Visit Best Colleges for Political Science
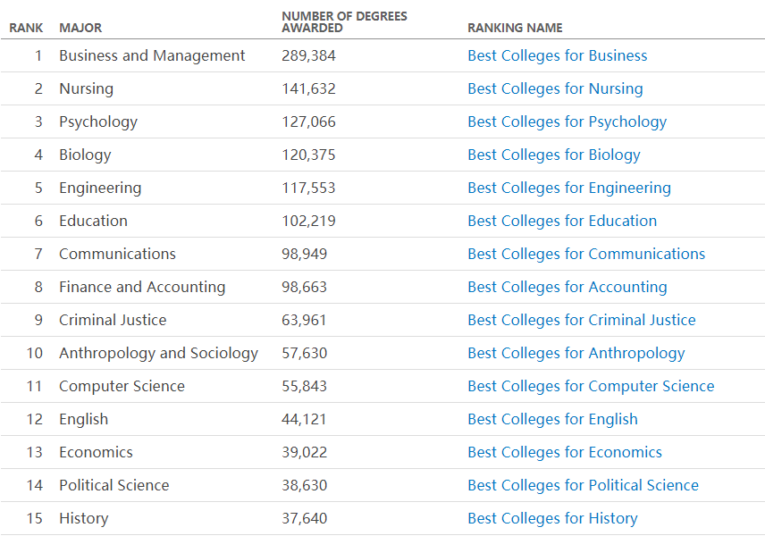Screen dimensions: 765x536 click(583, 485)
